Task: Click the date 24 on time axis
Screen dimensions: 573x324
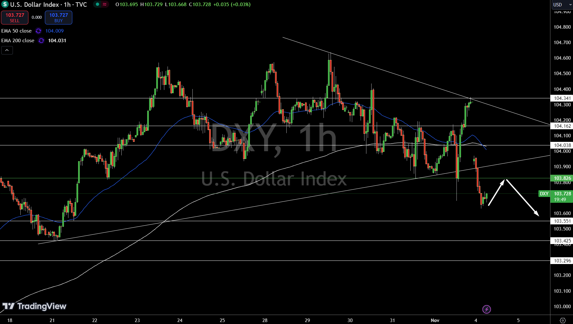Action: 180,320
